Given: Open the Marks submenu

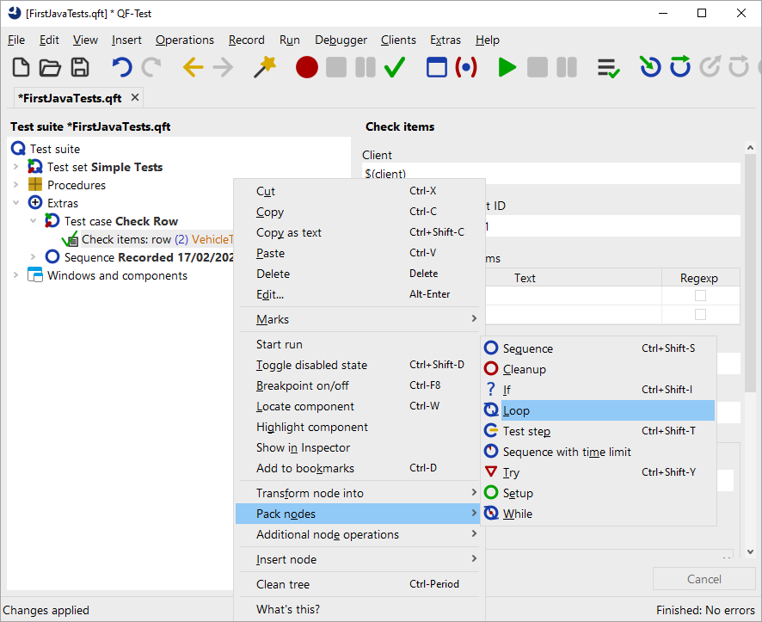Looking at the screenshot, I should point(360,319).
